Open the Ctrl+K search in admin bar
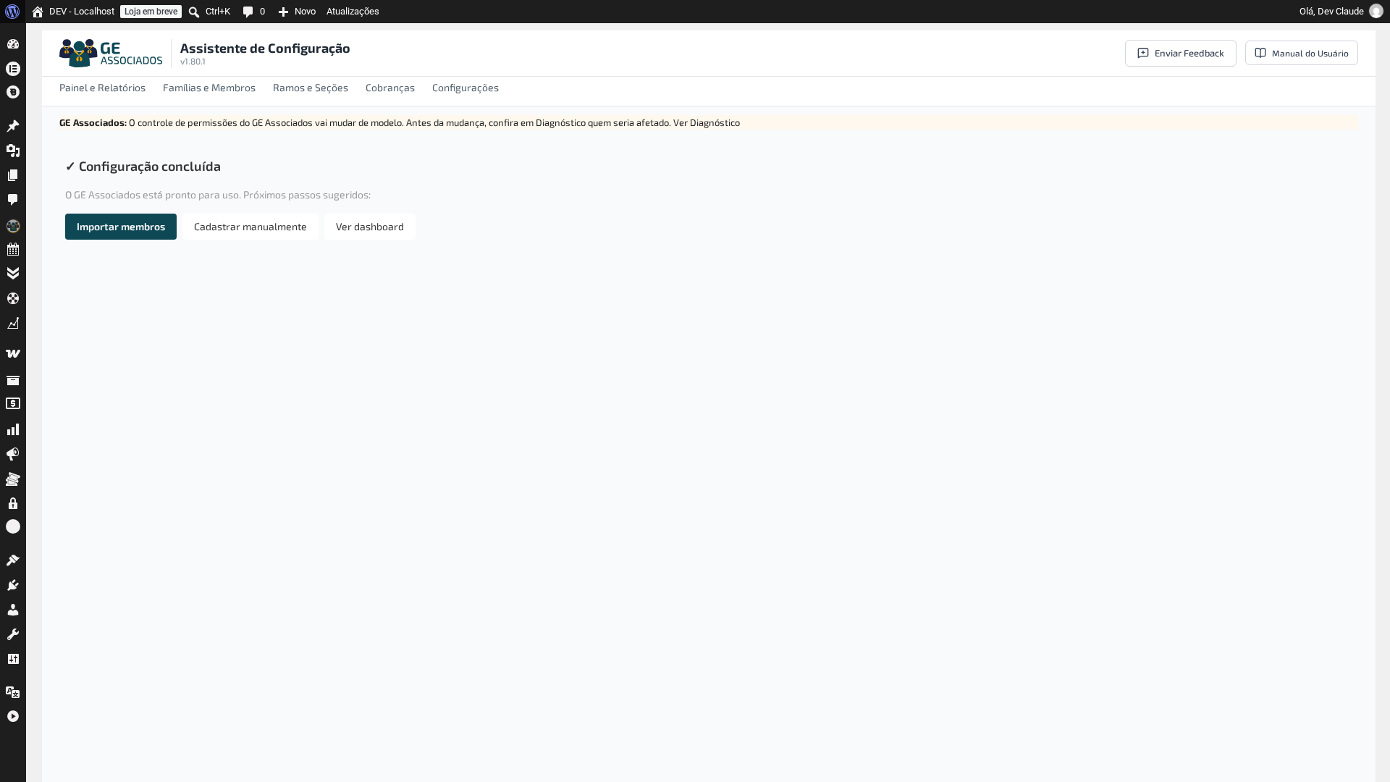 coord(209,12)
